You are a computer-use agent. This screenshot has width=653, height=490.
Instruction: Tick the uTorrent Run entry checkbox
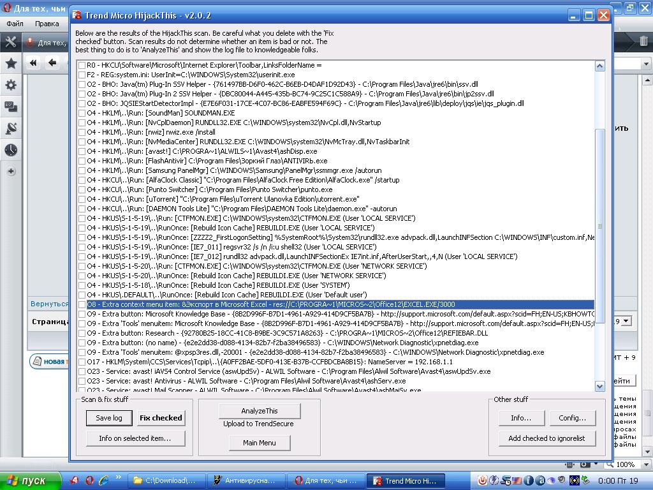[x=82, y=199]
